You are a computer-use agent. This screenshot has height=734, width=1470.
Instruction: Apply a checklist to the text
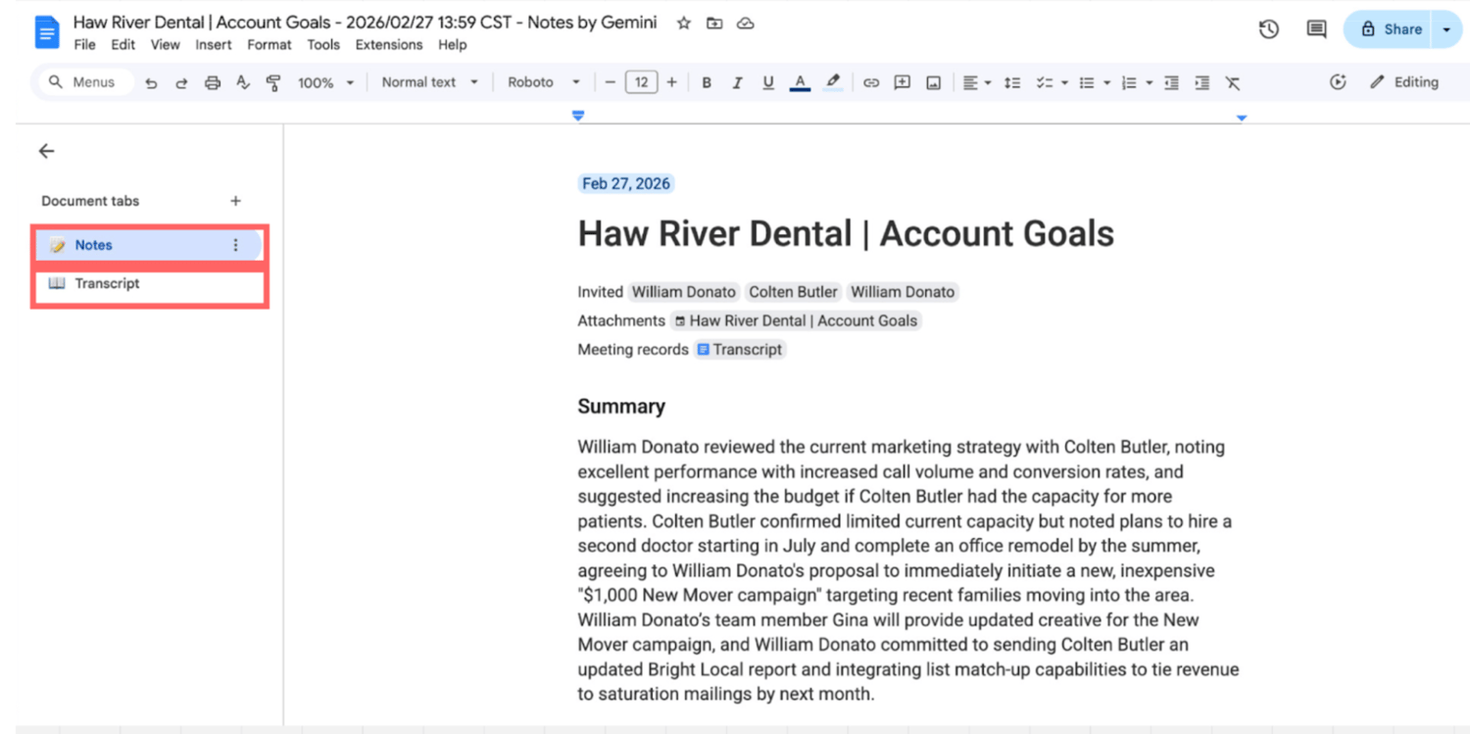coord(1045,83)
